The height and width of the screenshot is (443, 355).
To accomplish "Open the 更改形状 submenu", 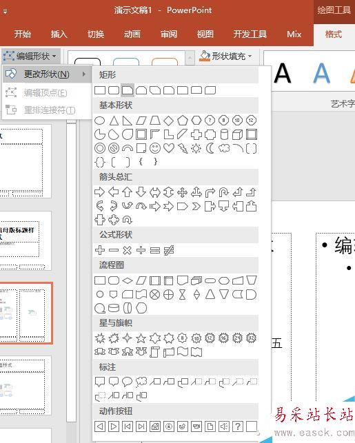I will 47,74.
